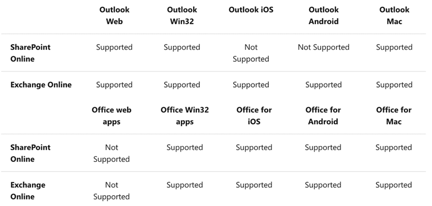Select Supported under Outlook Mac for SharePoint

tap(394, 47)
